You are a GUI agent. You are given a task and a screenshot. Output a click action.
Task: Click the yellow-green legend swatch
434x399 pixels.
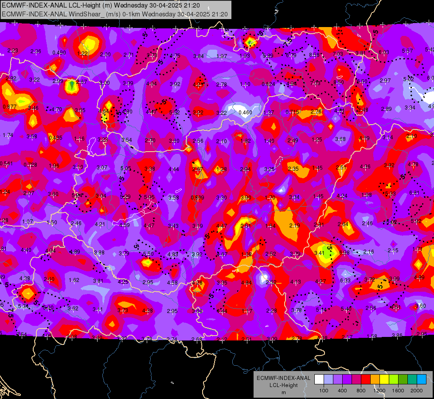tap(394, 379)
